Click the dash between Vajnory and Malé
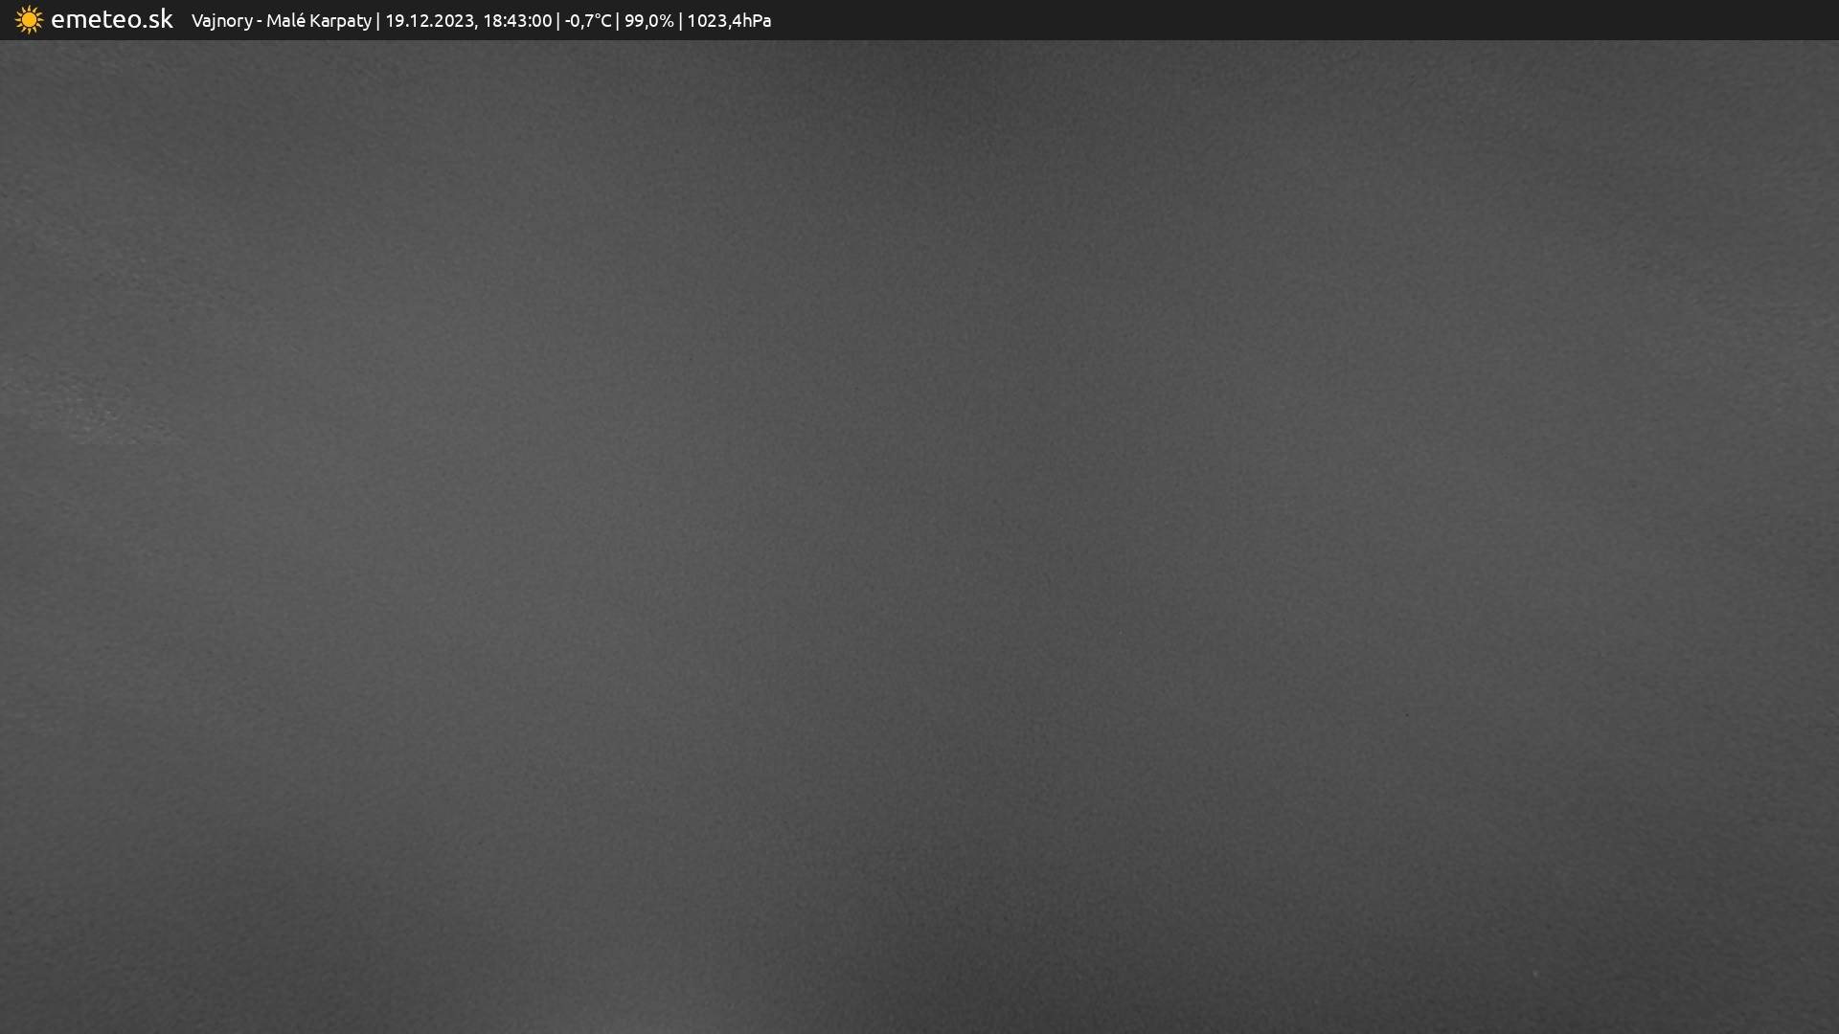Screen dimensions: 1839x1034 [x=260, y=21]
